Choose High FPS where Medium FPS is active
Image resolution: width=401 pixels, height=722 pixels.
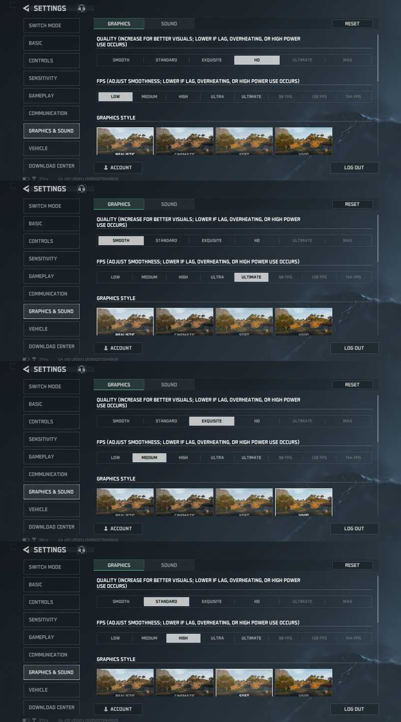pos(183,458)
